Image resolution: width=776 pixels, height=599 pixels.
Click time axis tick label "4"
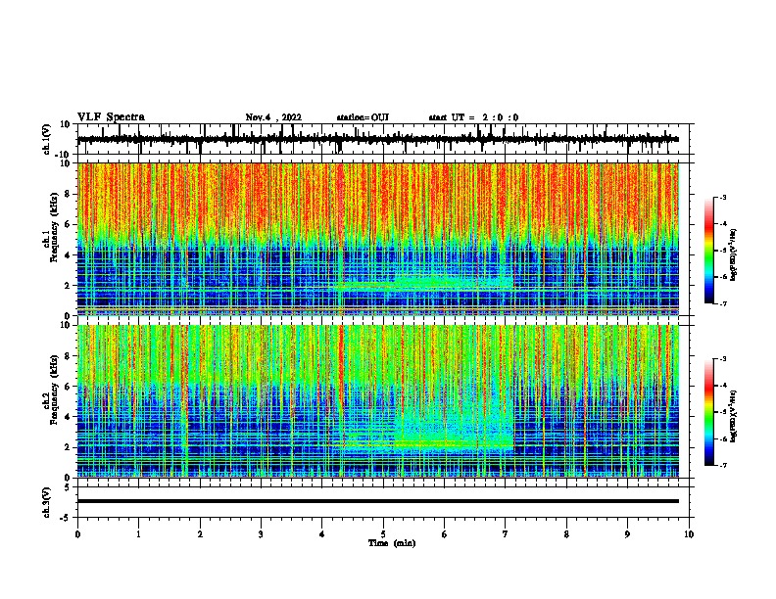pyautogui.click(x=322, y=534)
